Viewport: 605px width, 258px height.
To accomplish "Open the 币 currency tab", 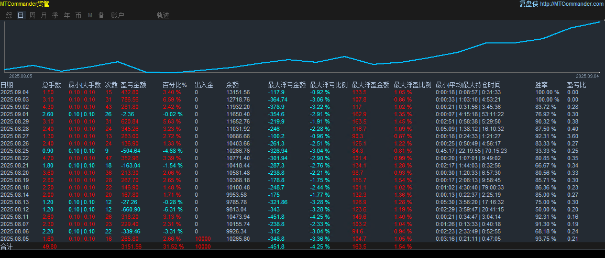I will click(78, 16).
